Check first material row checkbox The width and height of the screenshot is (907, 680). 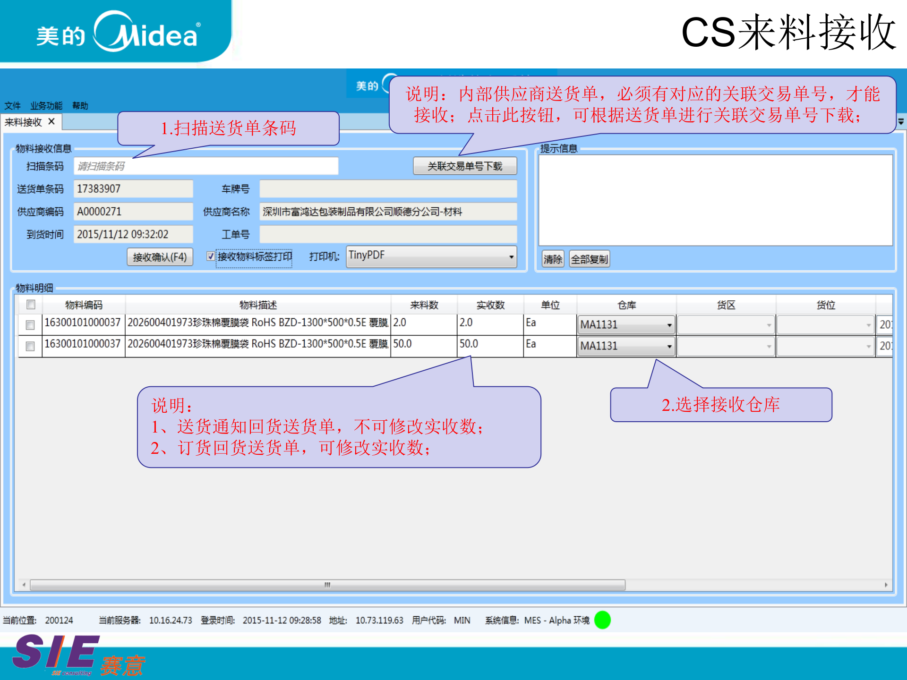tap(31, 325)
